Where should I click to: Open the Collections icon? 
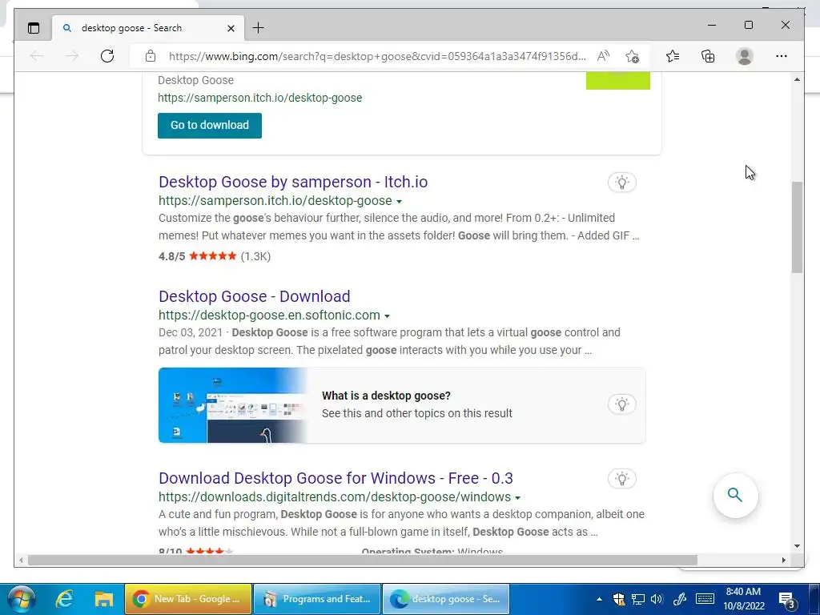coord(708,56)
